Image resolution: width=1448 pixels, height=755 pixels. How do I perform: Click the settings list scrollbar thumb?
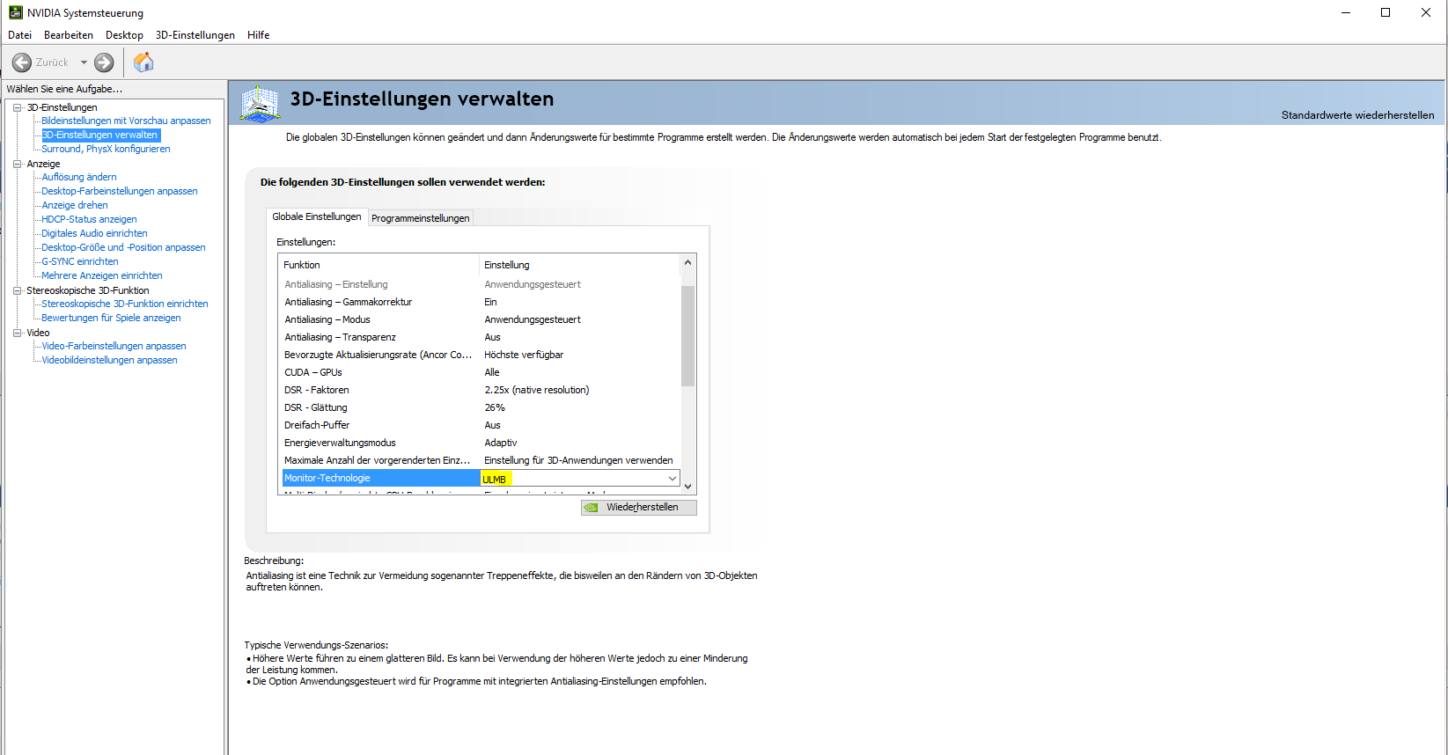coord(688,335)
